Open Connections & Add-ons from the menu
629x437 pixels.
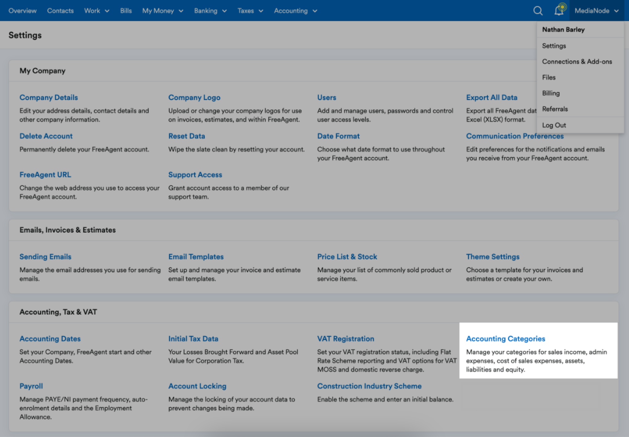click(577, 61)
